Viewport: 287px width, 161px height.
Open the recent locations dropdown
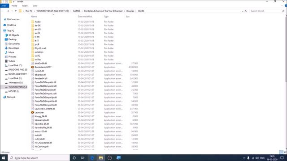click(x=12, y=11)
